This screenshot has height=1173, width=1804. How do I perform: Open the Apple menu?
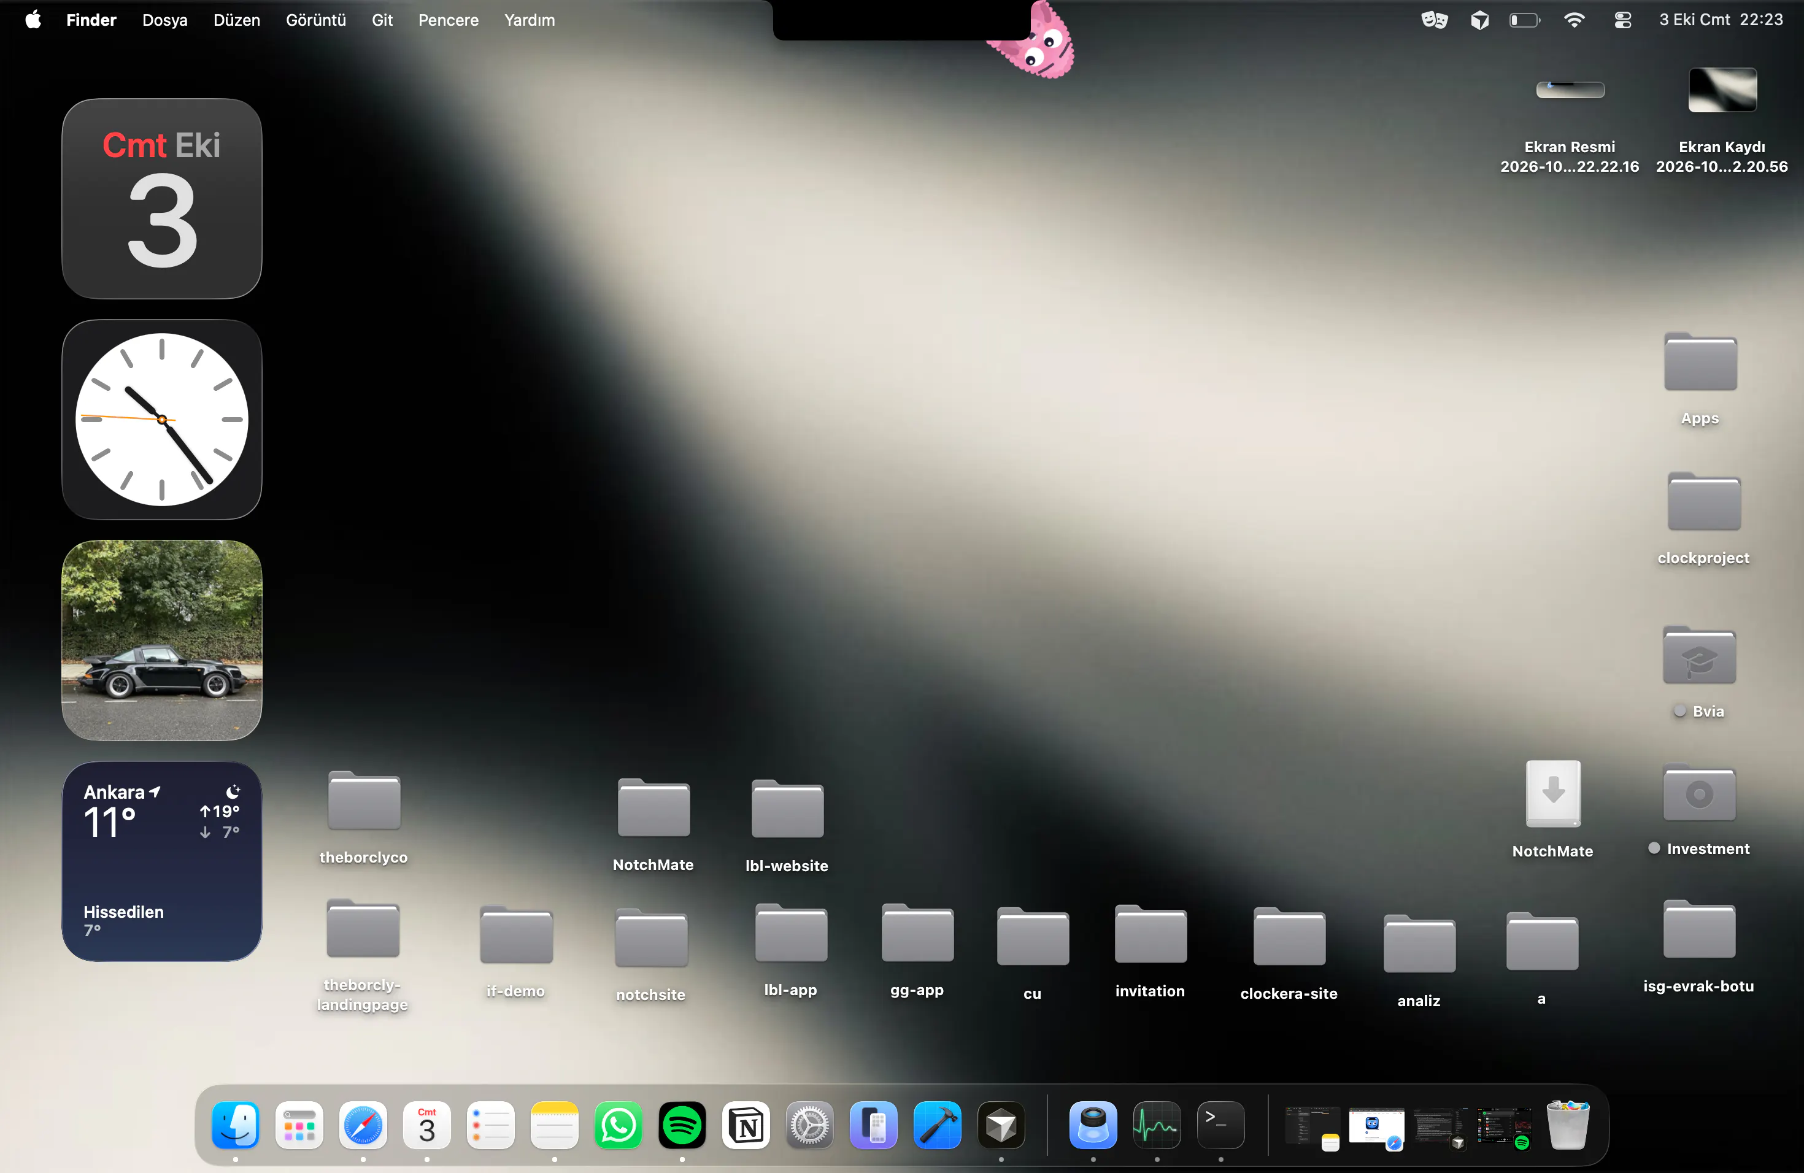pyautogui.click(x=33, y=20)
